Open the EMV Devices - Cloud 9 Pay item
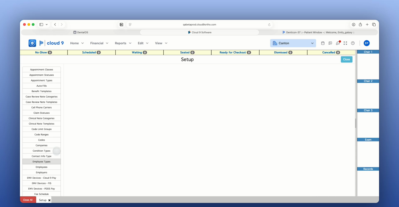This screenshot has height=207, width=399. click(x=42, y=178)
